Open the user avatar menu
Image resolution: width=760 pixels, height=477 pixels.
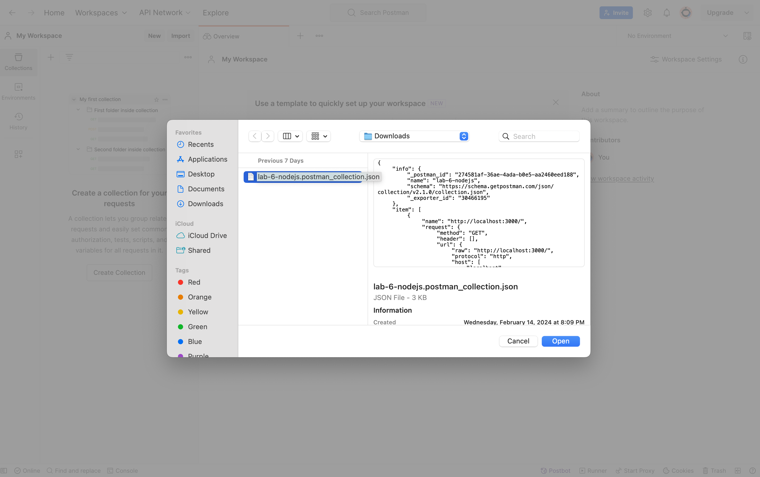(686, 13)
